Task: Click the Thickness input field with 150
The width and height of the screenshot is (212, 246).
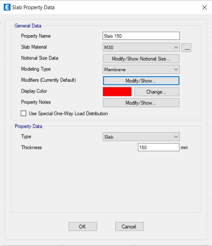Action: tap(158, 147)
